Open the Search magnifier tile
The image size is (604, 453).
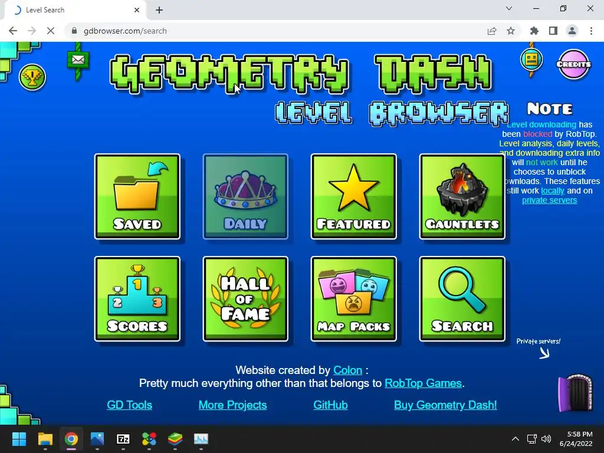[x=462, y=299]
